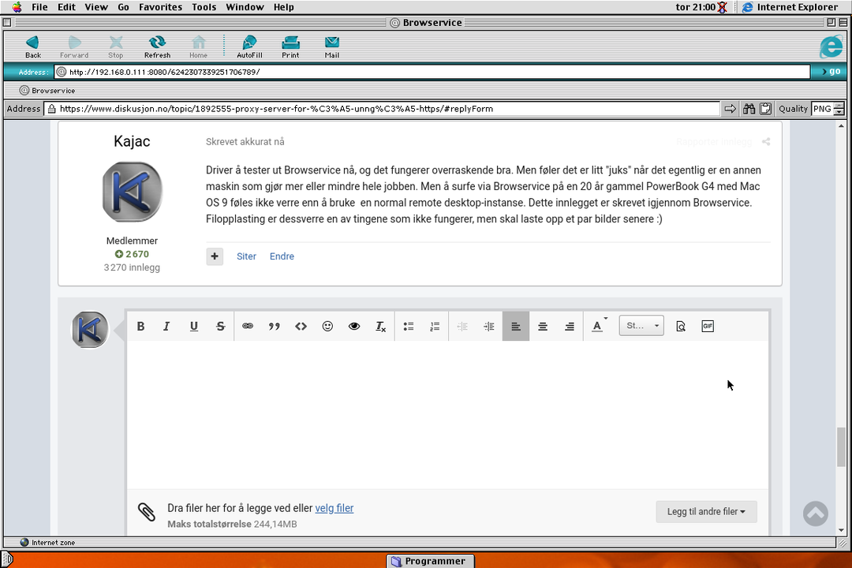Click the decrease indent icon
The image size is (852, 568).
462,326
